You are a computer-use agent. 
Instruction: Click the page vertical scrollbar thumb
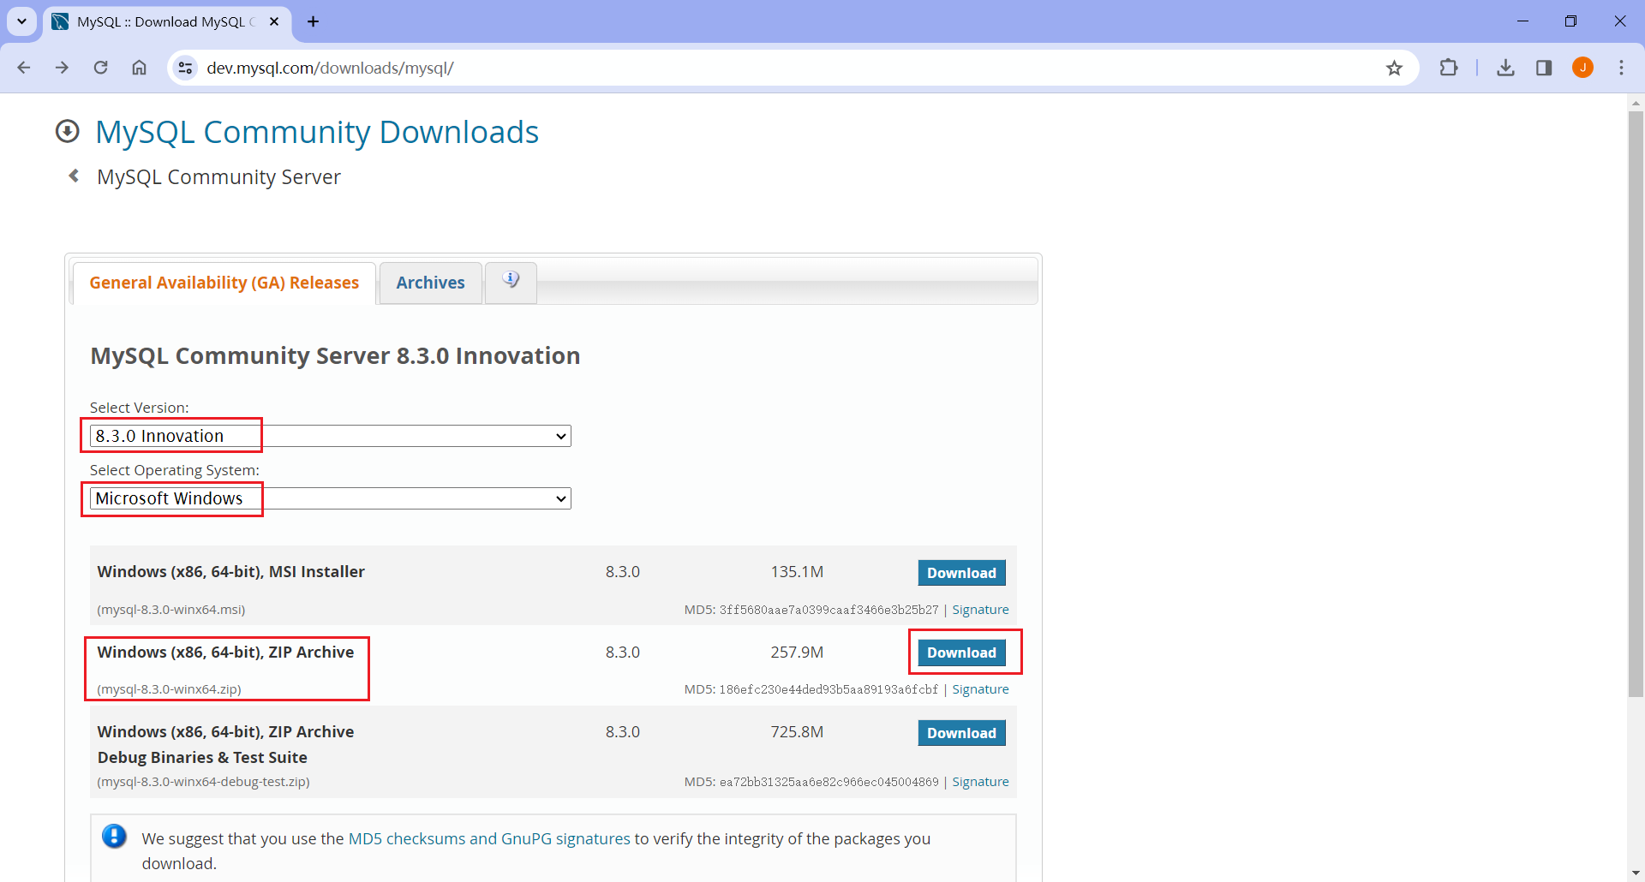(1636, 402)
